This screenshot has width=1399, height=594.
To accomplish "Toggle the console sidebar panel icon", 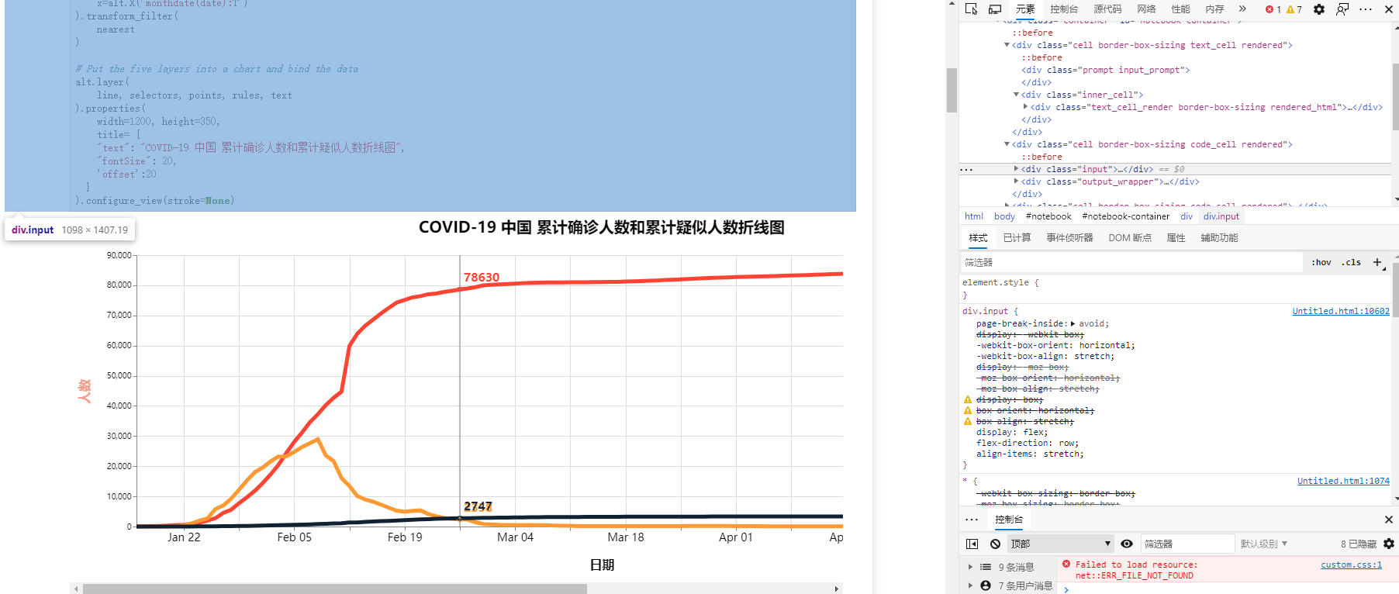I will [972, 544].
